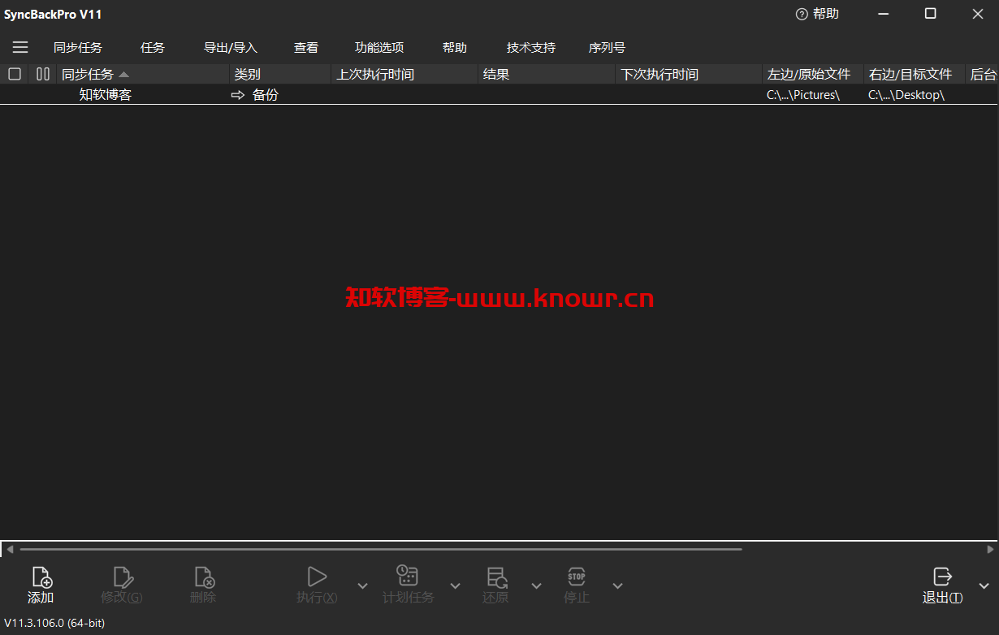Click the pause column header icon

[43, 74]
